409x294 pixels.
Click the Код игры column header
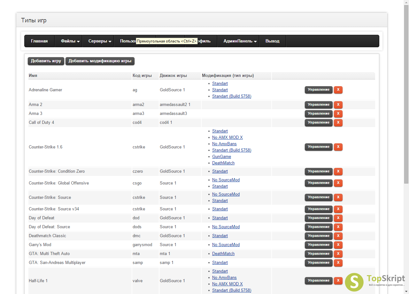click(x=145, y=76)
